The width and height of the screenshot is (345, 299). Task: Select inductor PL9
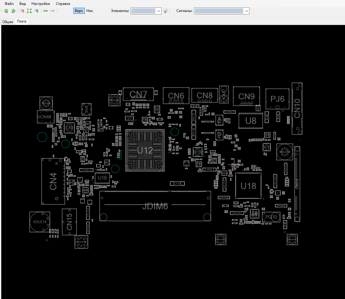click(86, 170)
